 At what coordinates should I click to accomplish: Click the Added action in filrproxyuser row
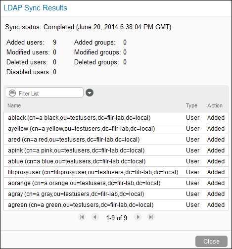[x=216, y=172]
